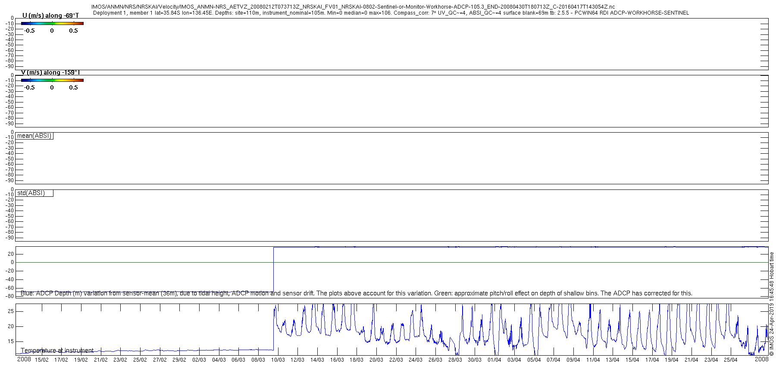776x366 pixels.
Task: Click the 30/03 date tick label
Action: coord(475,360)
